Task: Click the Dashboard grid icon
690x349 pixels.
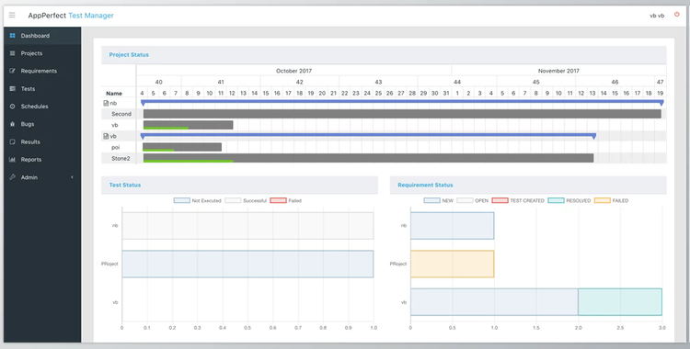Action: pyautogui.click(x=12, y=36)
